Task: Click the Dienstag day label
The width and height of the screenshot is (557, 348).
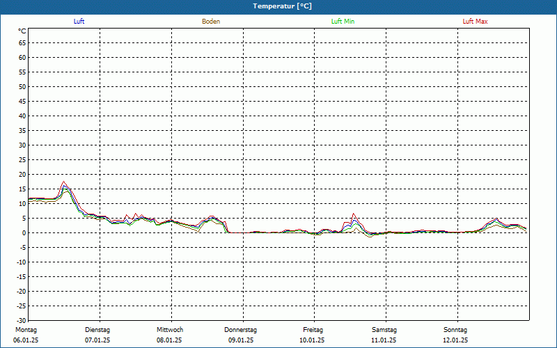Action: 97,330
